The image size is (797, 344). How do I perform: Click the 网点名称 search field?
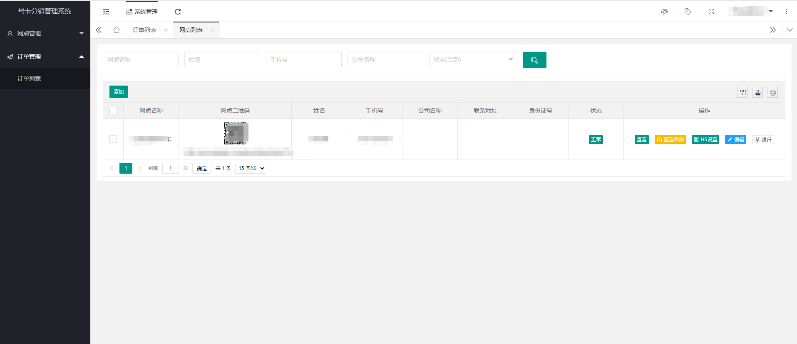pos(141,59)
